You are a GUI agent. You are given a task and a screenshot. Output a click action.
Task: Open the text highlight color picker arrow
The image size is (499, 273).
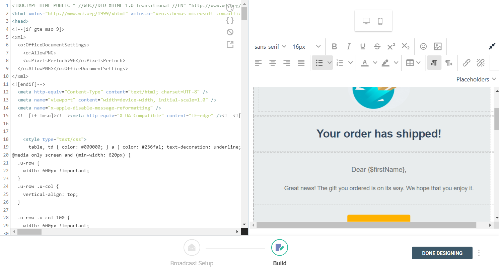click(396, 63)
